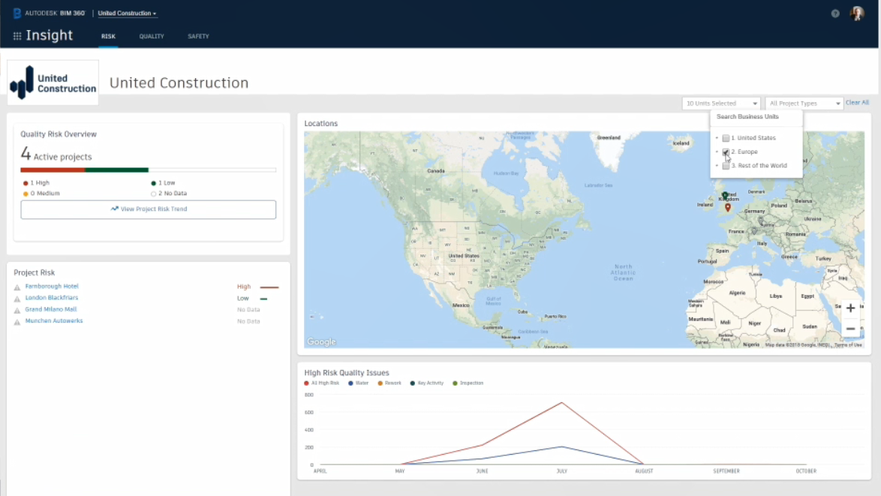Open the All Project Types dropdown
The height and width of the screenshot is (496, 881).
pyautogui.click(x=804, y=104)
